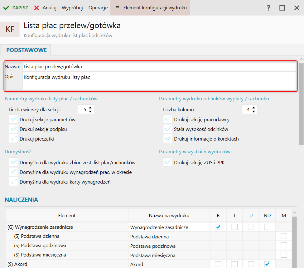The width and height of the screenshot is (304, 268).
Task: Click the main form vertical scrollbar
Action: [x=302, y=104]
